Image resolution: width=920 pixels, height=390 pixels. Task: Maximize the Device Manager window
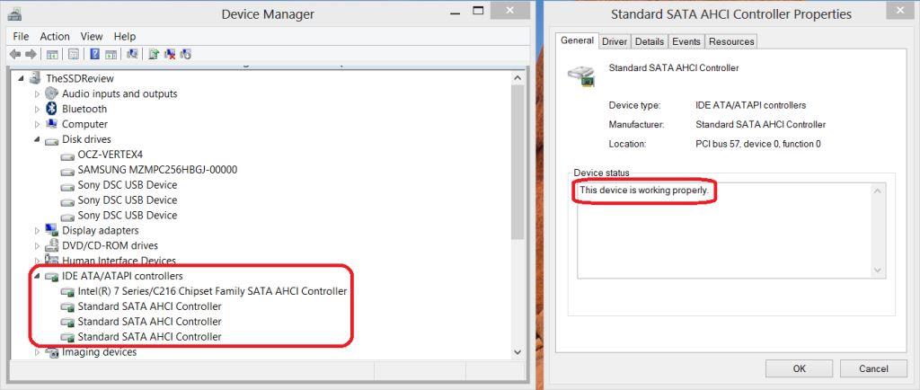pyautogui.click(x=479, y=11)
